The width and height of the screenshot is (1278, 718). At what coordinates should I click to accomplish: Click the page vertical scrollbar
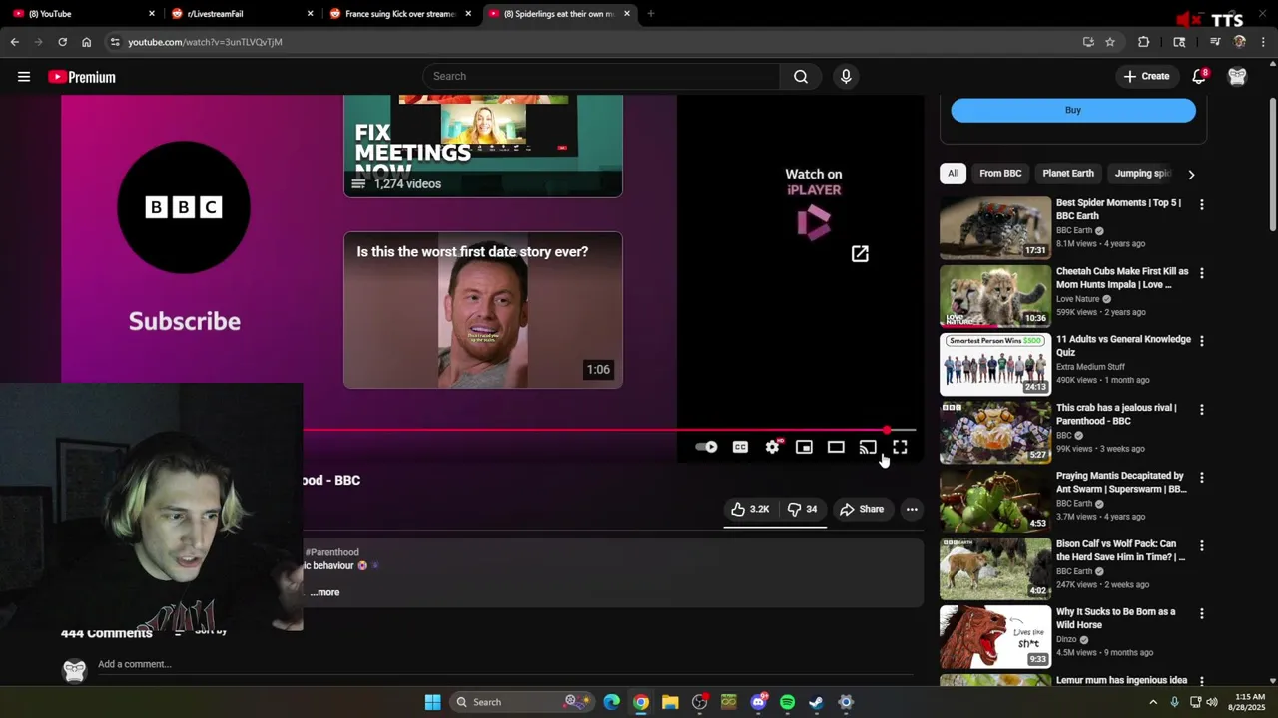pos(1272,165)
